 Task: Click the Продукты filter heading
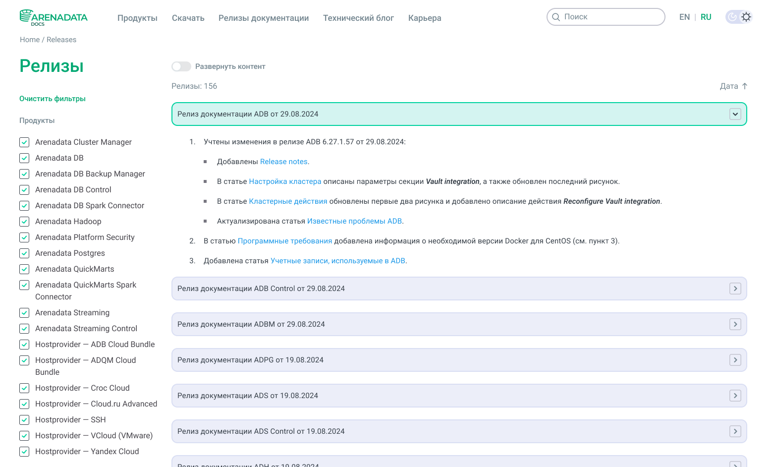pyautogui.click(x=37, y=120)
